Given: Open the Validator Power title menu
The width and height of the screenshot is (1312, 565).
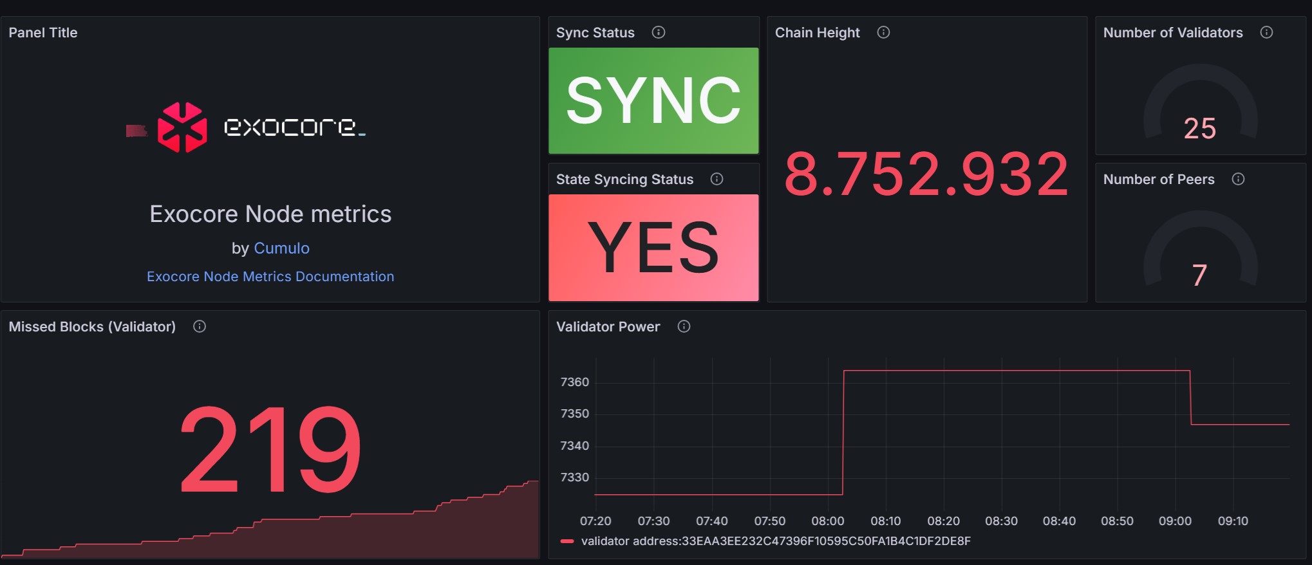Looking at the screenshot, I should pos(608,327).
